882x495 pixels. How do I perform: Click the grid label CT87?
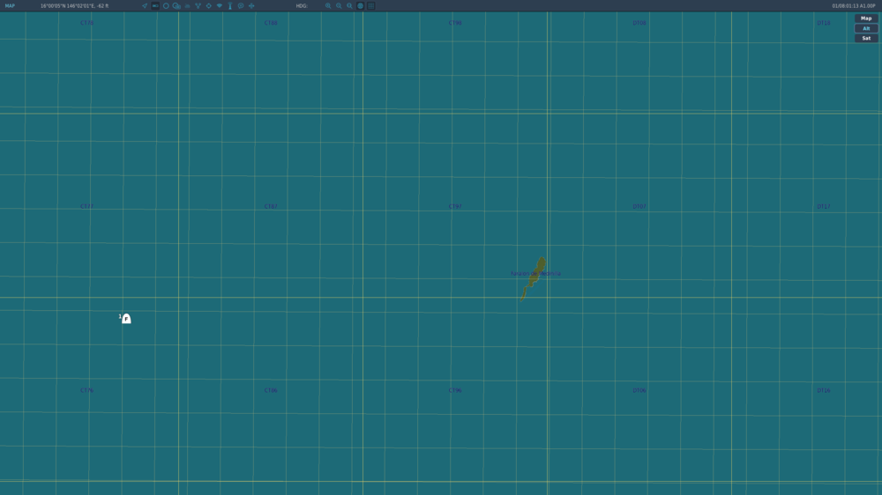point(271,207)
